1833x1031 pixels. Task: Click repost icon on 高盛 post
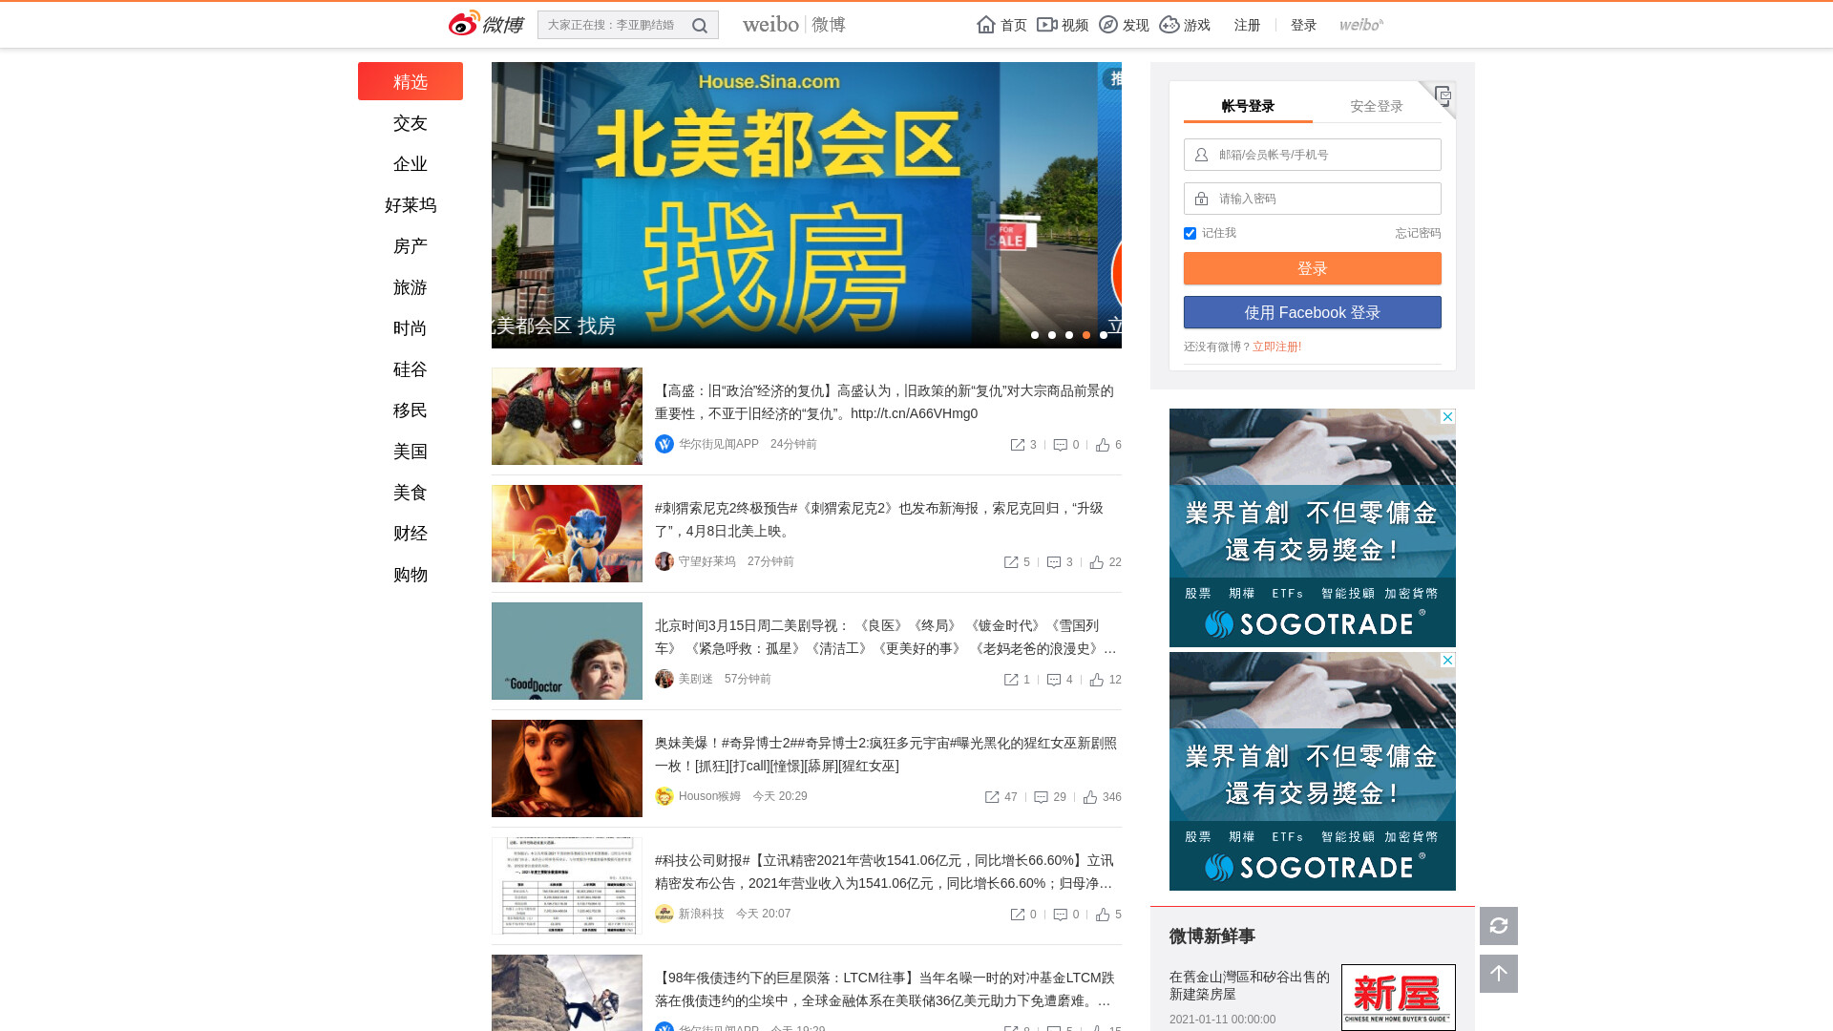click(1018, 445)
